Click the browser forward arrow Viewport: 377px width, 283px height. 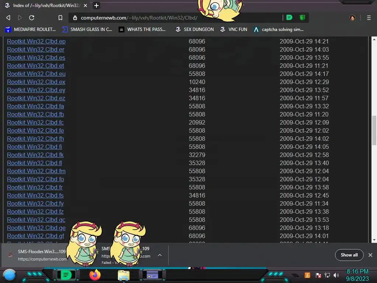[20, 18]
